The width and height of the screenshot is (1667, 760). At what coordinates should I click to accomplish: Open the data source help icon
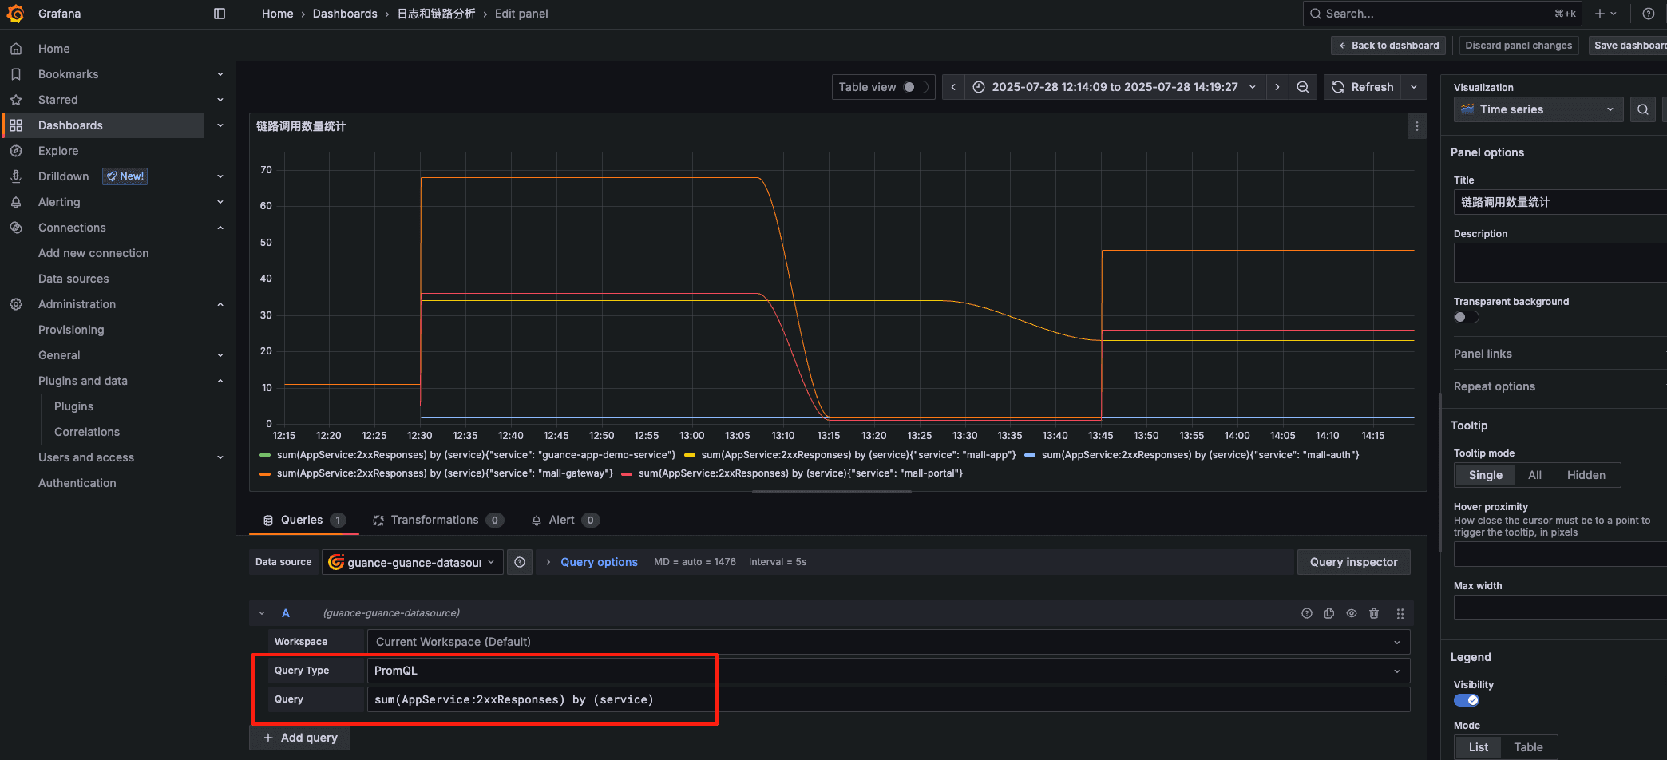(x=520, y=562)
